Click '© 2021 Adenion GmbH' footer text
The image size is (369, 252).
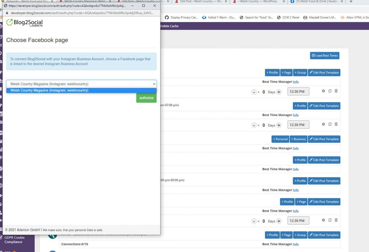click(x=23, y=230)
